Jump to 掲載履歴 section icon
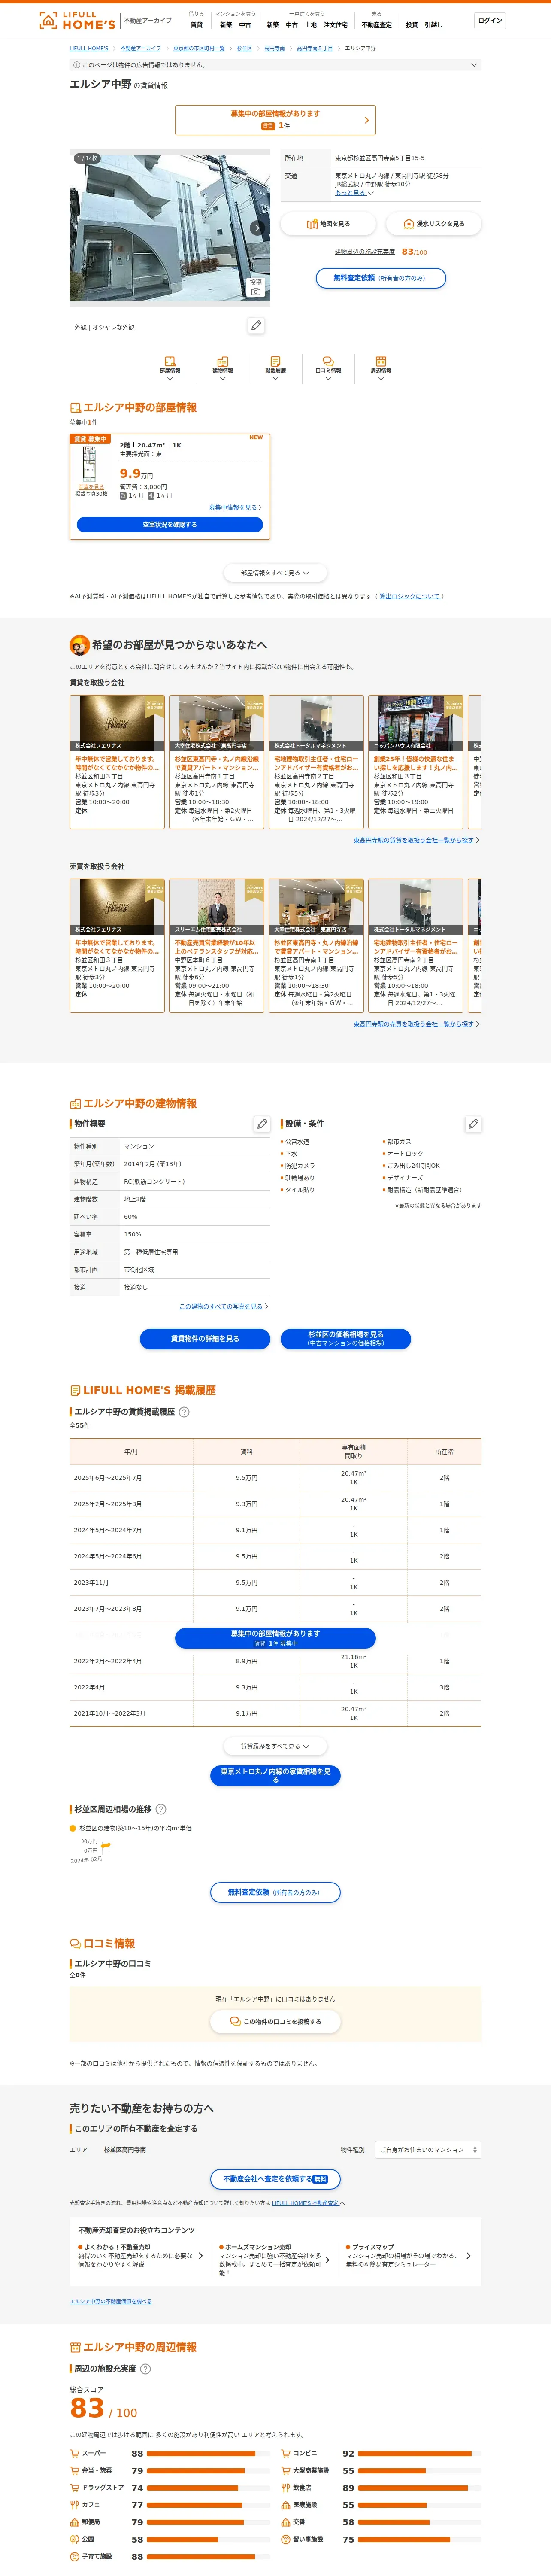 tap(275, 366)
